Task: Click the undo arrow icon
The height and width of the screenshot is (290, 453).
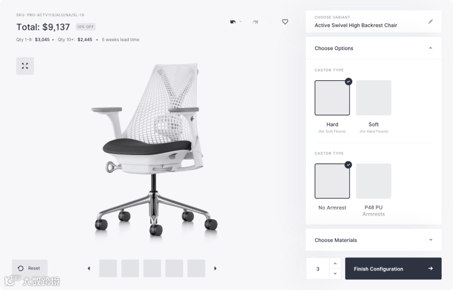Action: [x=233, y=21]
